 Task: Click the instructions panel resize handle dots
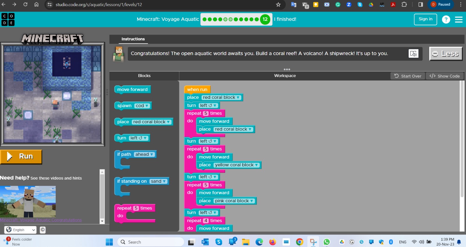pos(287,69)
